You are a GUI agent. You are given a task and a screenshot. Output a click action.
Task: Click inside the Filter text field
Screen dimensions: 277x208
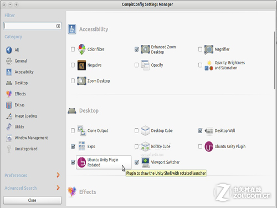pyautogui.click(x=32, y=26)
